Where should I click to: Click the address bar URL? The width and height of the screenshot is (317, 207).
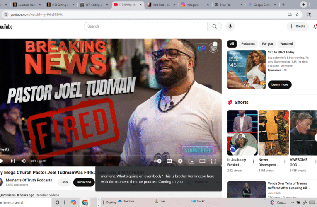(36, 14)
